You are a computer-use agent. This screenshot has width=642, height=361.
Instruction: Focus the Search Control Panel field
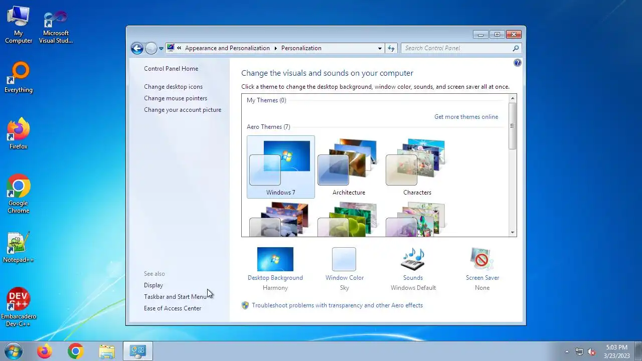pyautogui.click(x=456, y=48)
